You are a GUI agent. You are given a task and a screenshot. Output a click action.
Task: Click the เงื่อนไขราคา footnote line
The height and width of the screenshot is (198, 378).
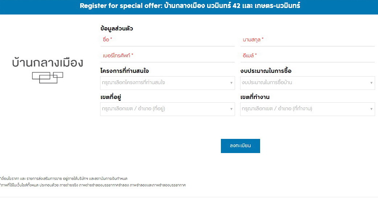tap(64, 178)
